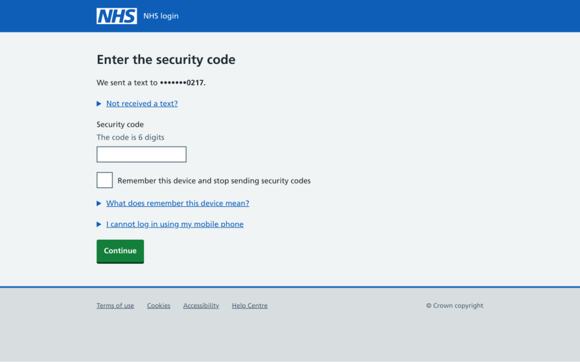Screen dimensions: 580x362
Task: Expand the arrow beside "What does remember this device mean?"
Action: [99, 203]
